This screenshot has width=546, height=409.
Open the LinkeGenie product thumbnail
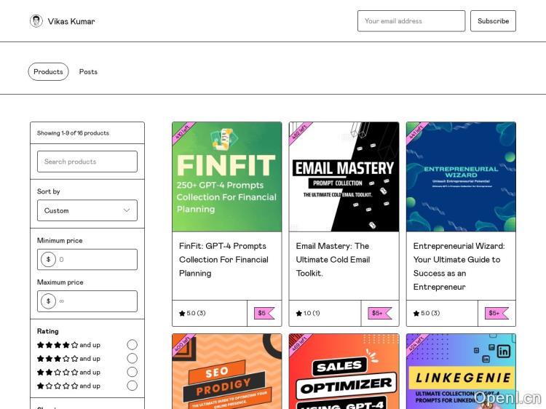coord(461,371)
